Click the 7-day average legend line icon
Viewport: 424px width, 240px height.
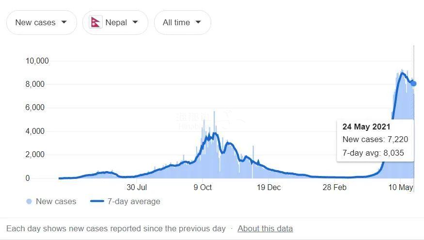tap(97, 201)
